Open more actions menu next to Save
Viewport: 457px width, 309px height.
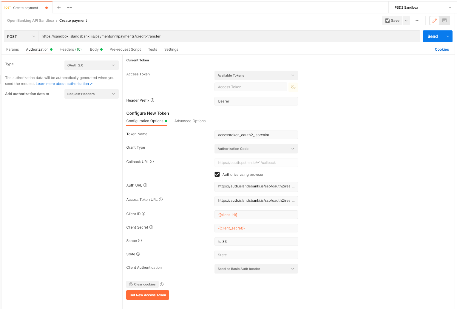pyautogui.click(x=417, y=21)
